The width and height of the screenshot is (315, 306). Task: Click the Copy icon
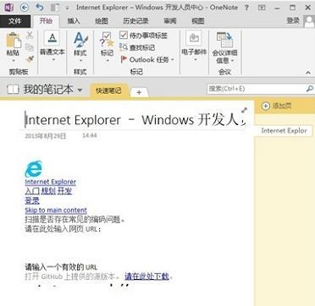click(x=30, y=47)
